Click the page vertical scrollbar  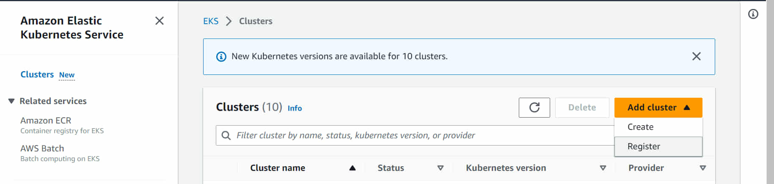pos(770,92)
